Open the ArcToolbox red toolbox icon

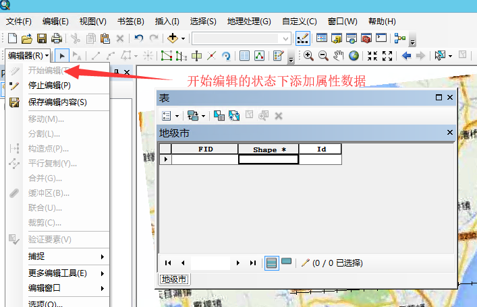click(366, 38)
